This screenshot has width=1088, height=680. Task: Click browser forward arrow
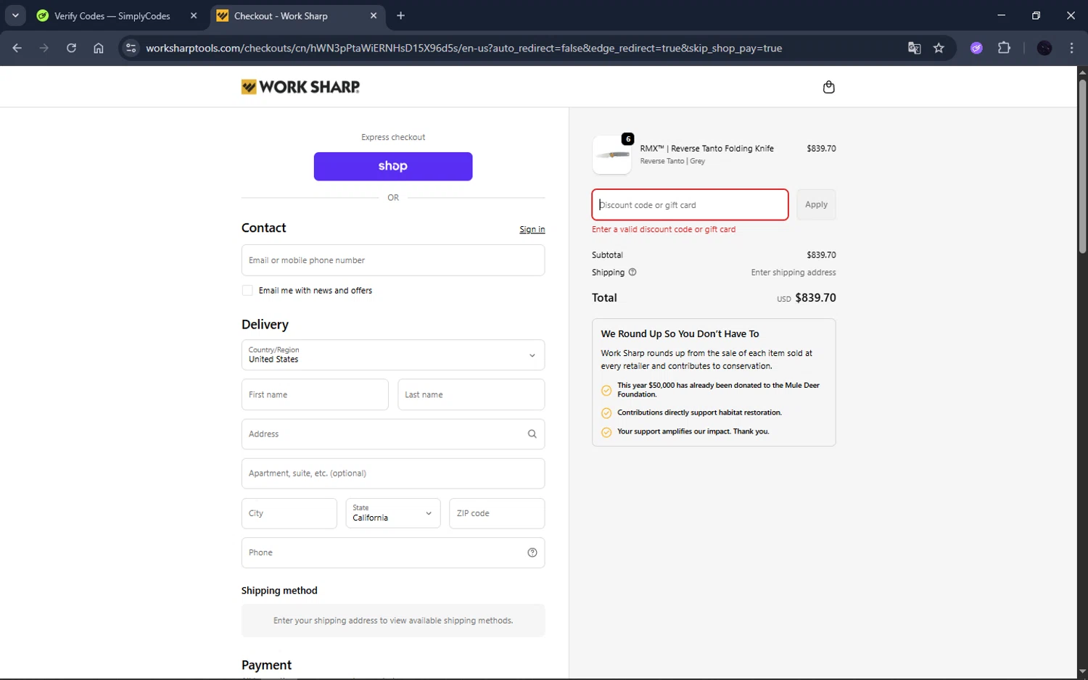44,48
